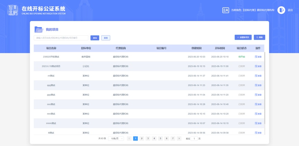The height and width of the screenshot is (146, 299).
Task: Click the system logo in header
Action: [13, 10]
